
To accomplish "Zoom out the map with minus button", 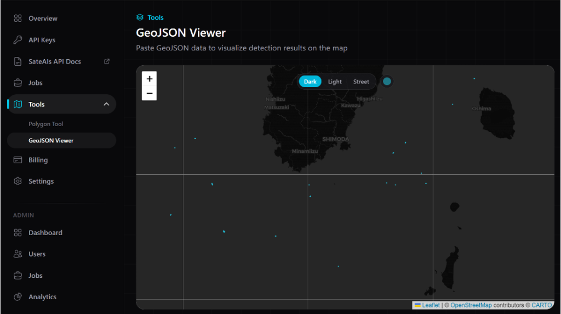I will (x=149, y=94).
